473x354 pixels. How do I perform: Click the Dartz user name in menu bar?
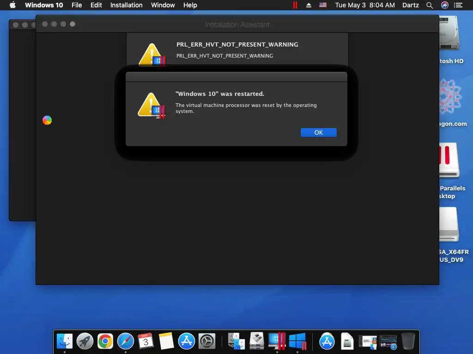pos(410,5)
